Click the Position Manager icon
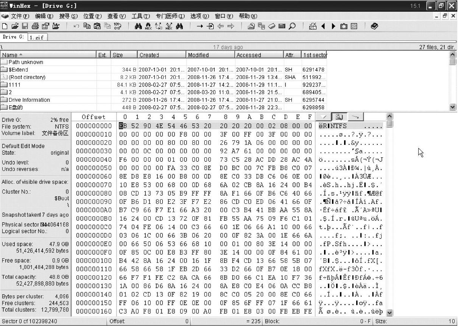Viewport: 458px width, 326px height. click(313, 26)
